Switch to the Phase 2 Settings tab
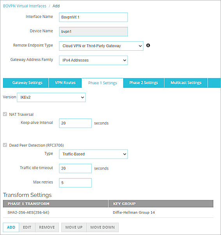Screen dimensions: 221x235 (144, 83)
